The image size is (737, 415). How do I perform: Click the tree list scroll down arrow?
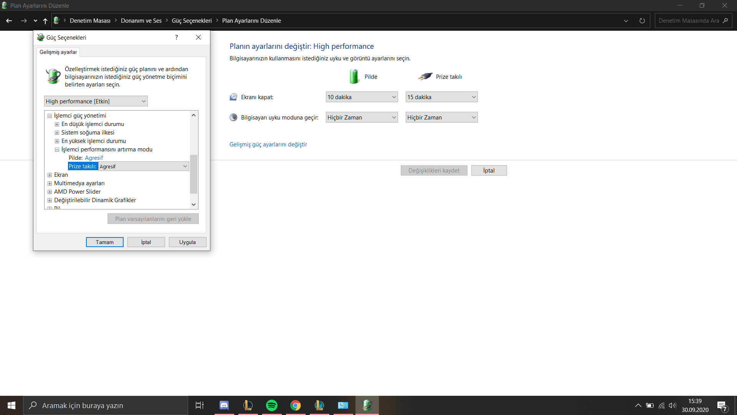click(x=194, y=204)
